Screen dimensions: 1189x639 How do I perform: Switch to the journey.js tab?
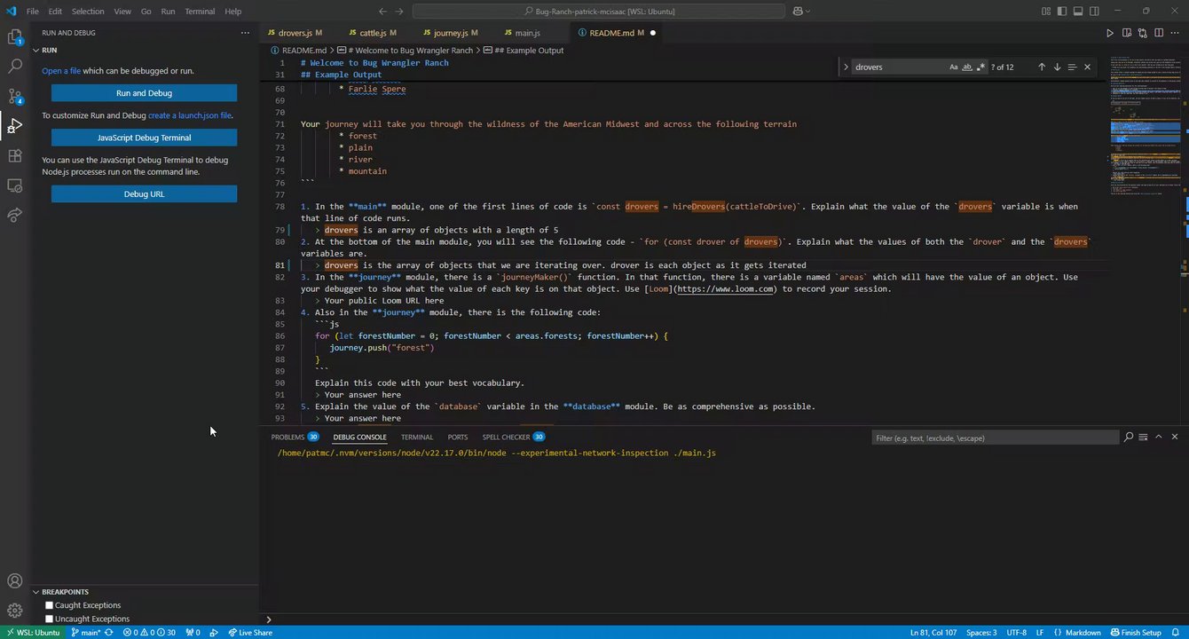[450, 33]
